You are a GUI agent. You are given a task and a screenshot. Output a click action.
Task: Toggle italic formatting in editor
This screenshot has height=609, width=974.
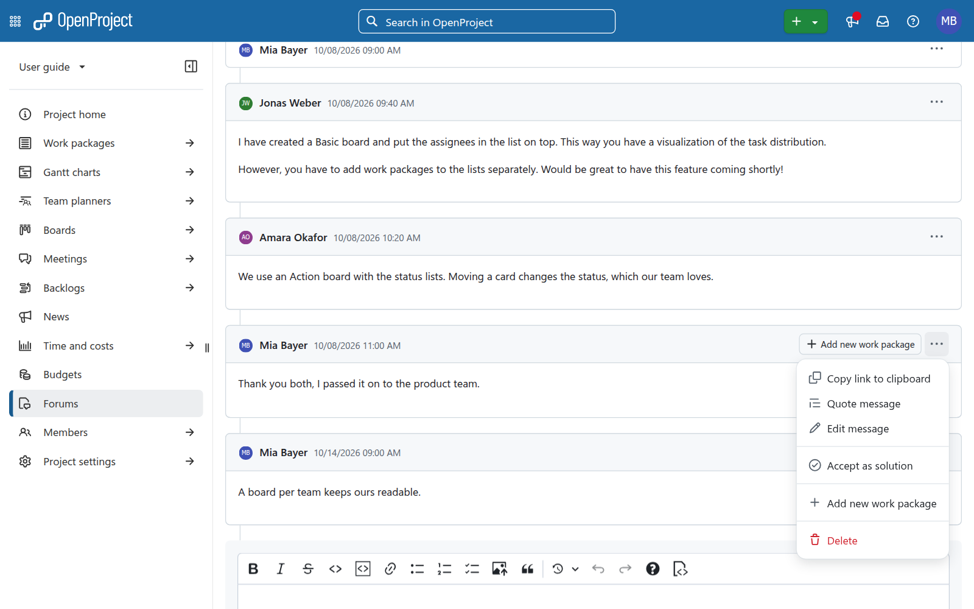point(280,569)
